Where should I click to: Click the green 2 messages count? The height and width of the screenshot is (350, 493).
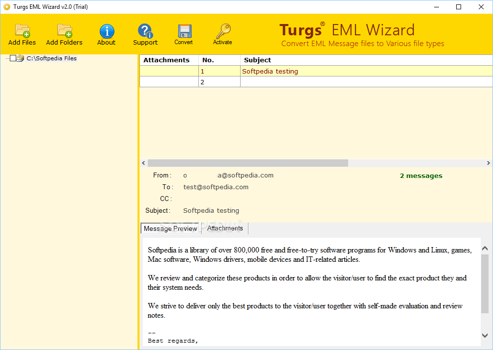pos(421,176)
